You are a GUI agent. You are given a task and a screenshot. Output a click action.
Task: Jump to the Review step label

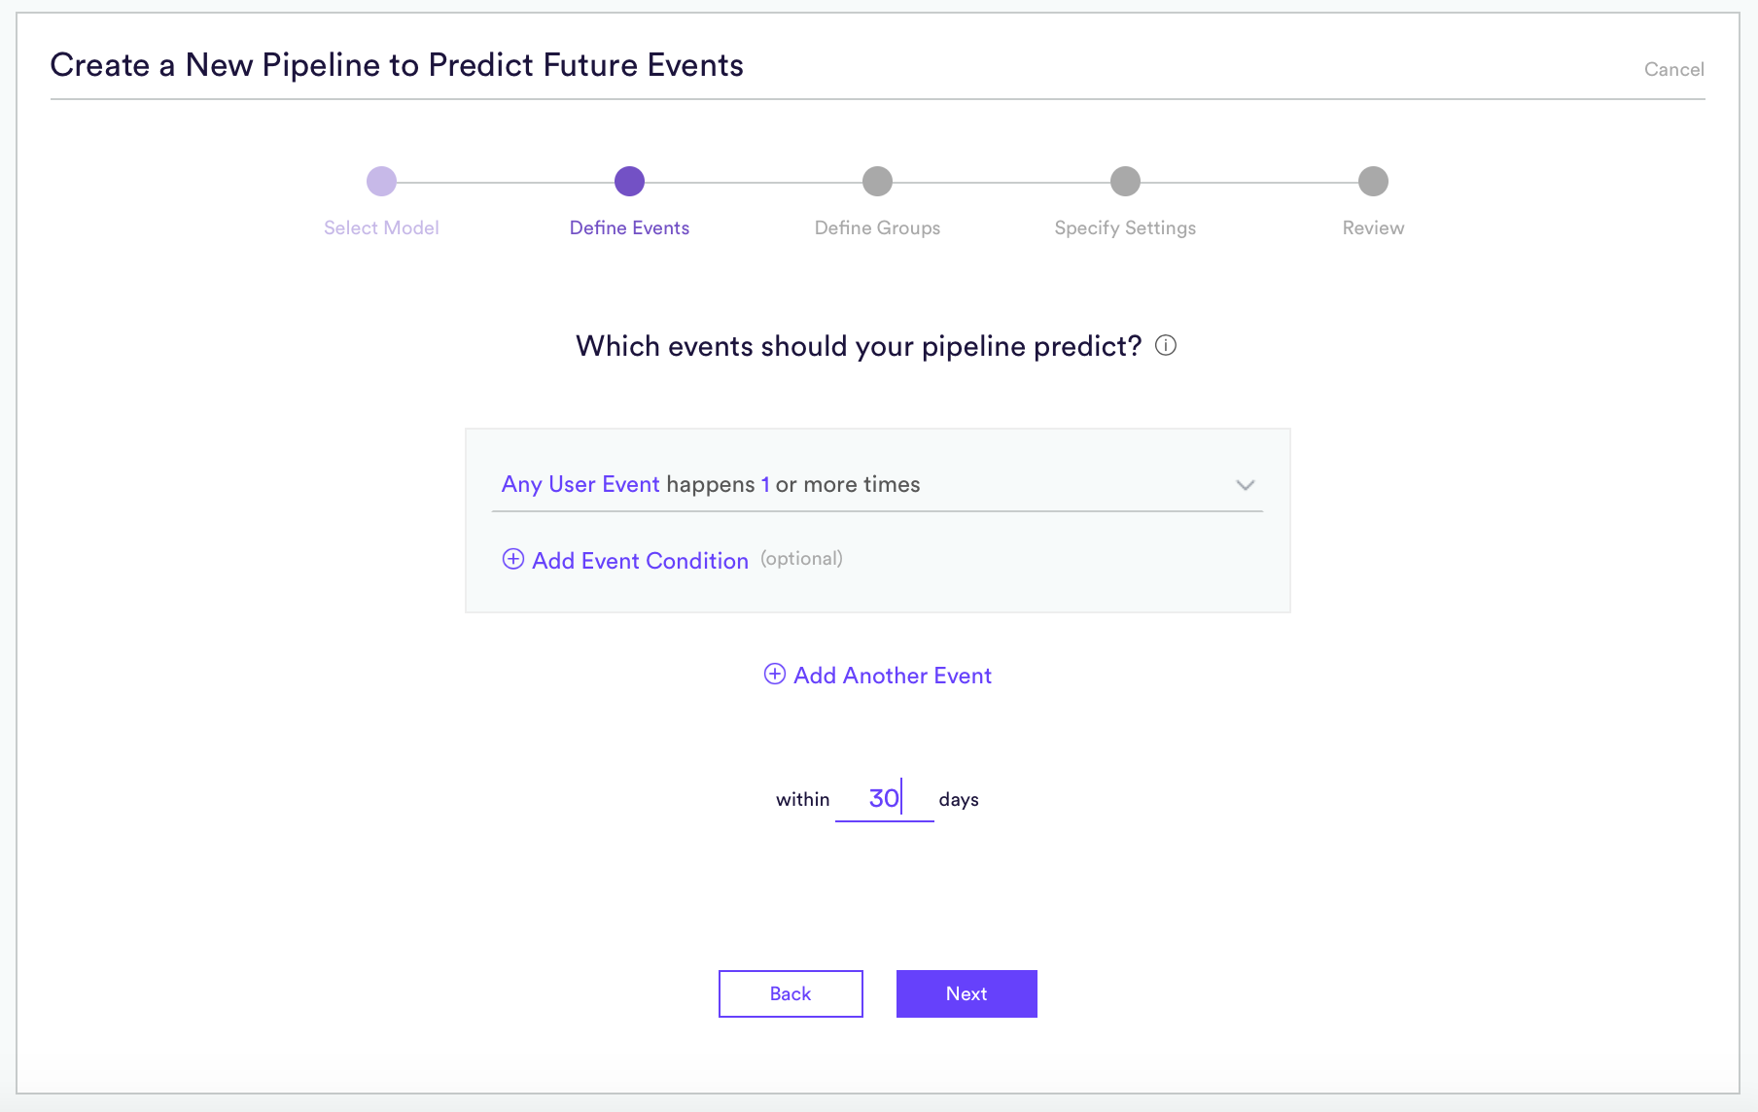(x=1373, y=227)
